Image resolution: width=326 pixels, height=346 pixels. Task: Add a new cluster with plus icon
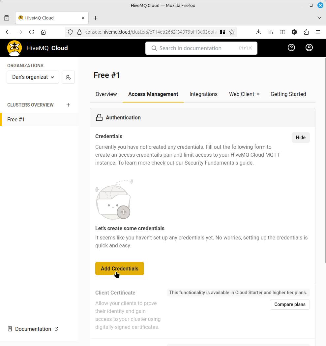pos(68,105)
